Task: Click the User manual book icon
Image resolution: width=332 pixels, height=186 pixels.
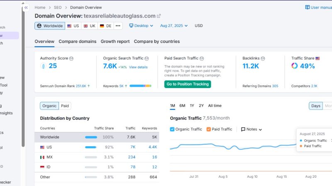Action: pos(308,7)
